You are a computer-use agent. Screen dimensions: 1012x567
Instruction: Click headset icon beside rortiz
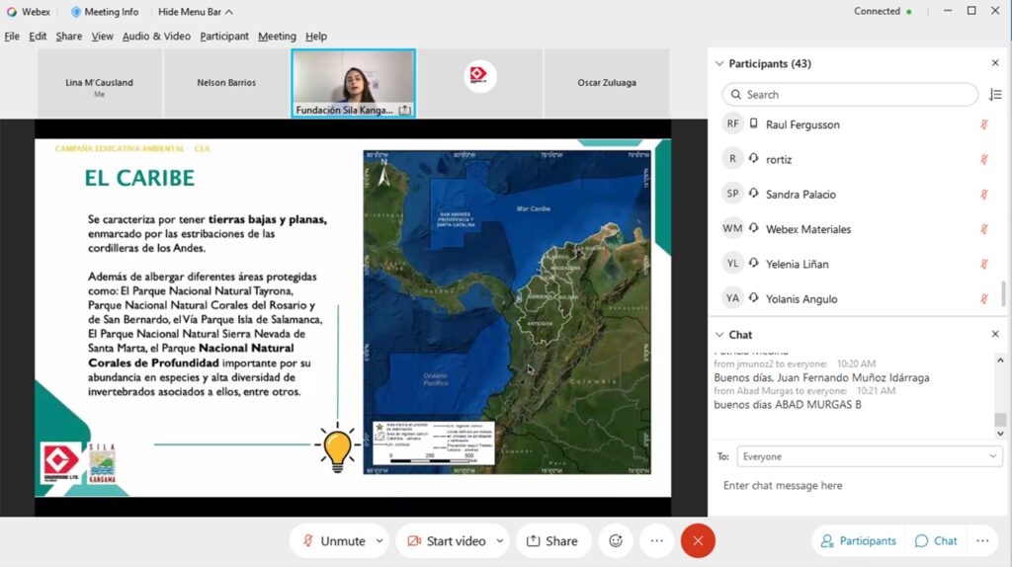(753, 158)
